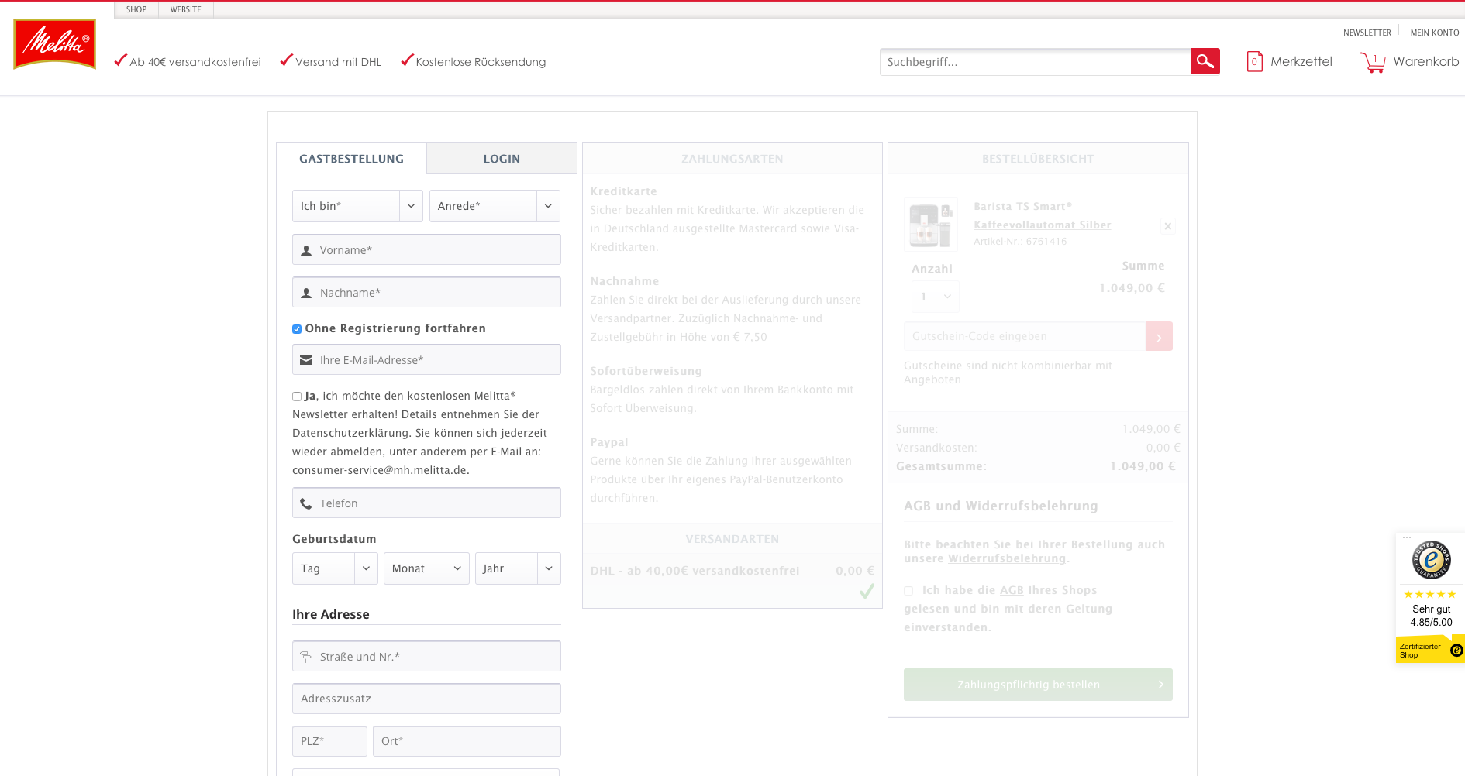Open the Datenschutzerklärung link
The height and width of the screenshot is (776, 1465).
[350, 433]
